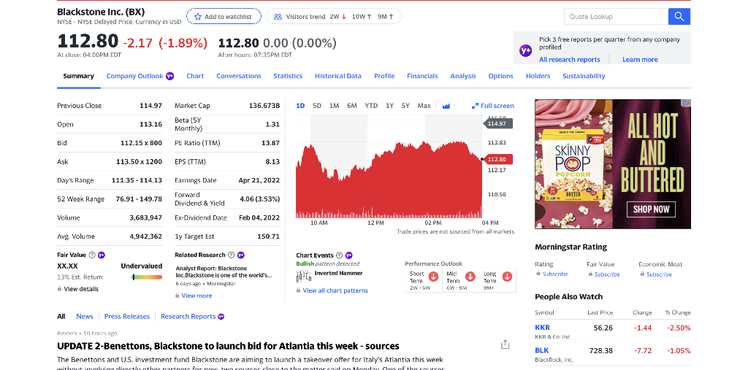Click the Inverted Hammer candlestick pattern icon
The image size is (748, 370).
[303, 276]
